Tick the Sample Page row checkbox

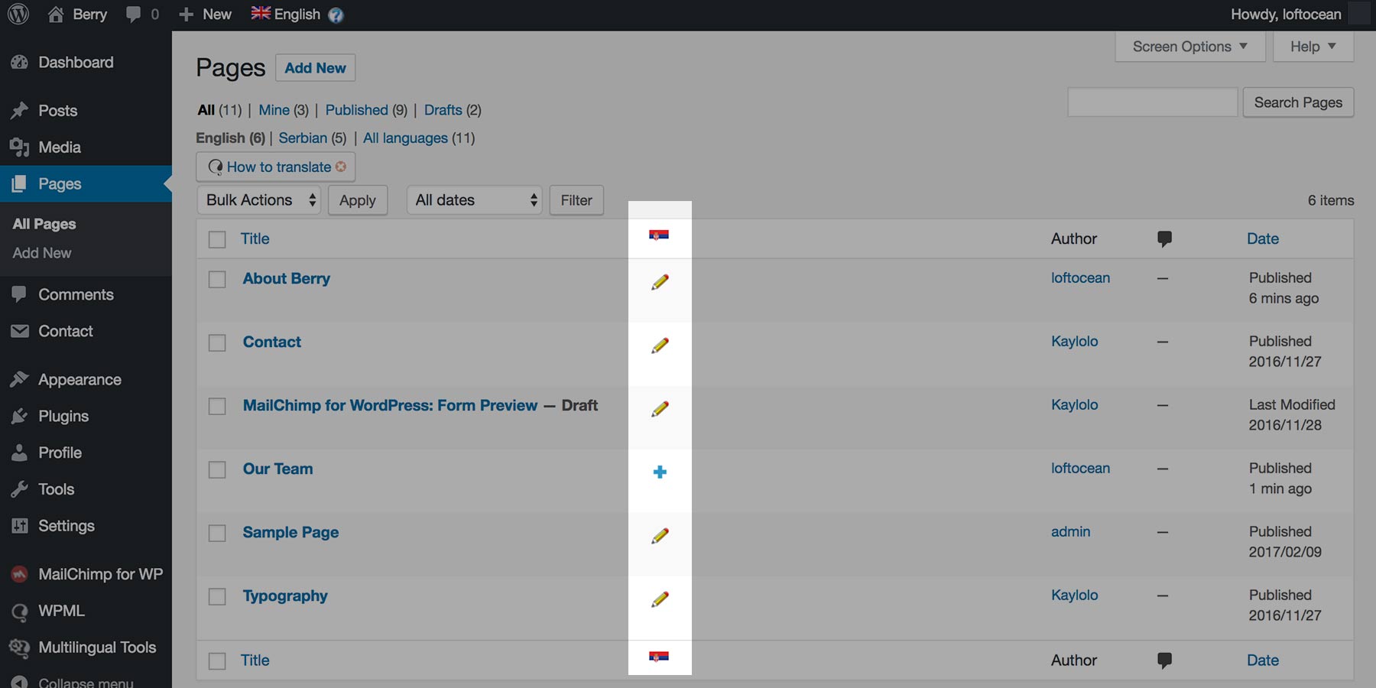(218, 534)
